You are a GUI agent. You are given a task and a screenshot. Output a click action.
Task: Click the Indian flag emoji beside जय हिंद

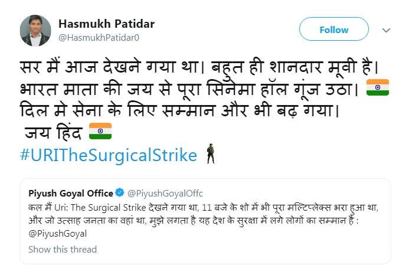tap(100, 132)
